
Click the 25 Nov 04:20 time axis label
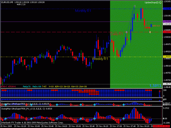click(61, 126)
